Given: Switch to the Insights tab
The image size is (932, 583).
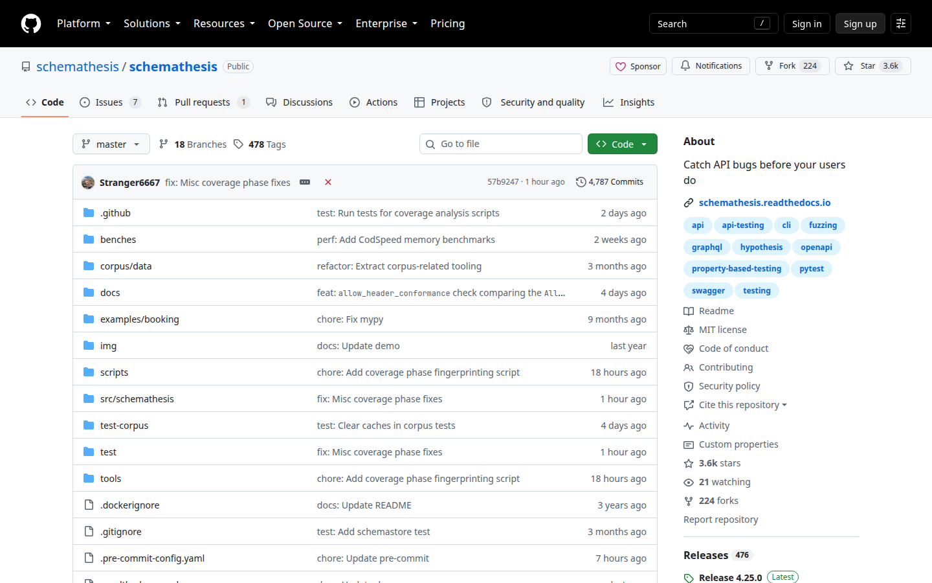Looking at the screenshot, I should click(x=628, y=102).
